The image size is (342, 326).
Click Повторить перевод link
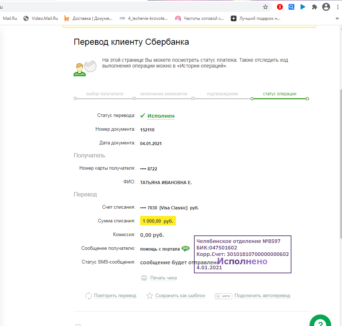(115, 296)
